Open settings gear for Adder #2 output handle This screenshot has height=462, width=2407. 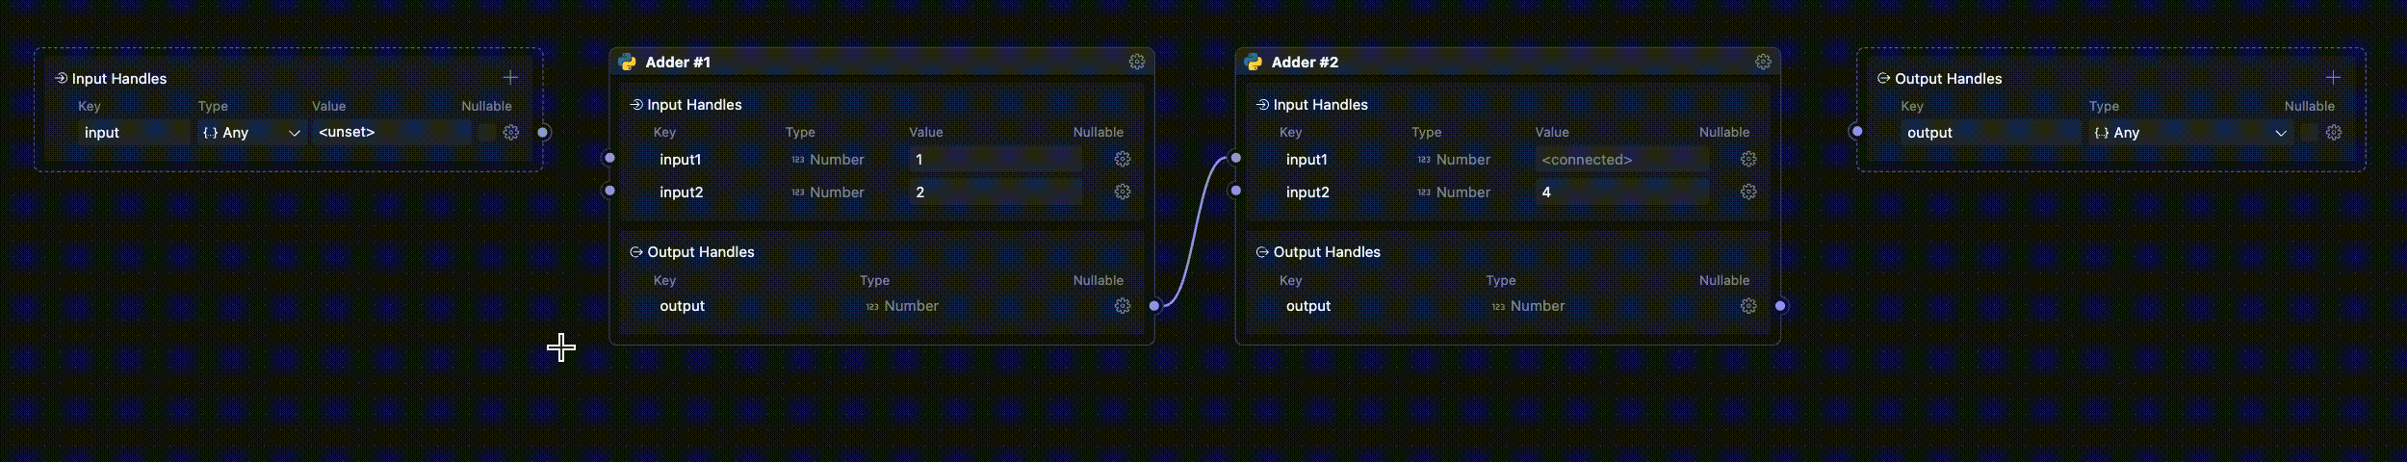(x=1748, y=306)
